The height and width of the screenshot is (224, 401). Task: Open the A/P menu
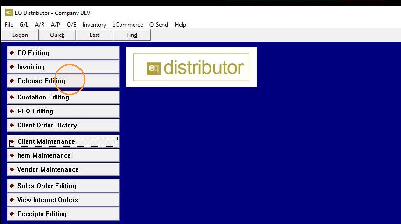(56, 25)
